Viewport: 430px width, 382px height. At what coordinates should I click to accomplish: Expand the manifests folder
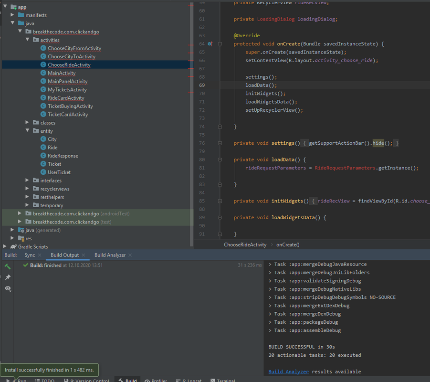(12, 14)
